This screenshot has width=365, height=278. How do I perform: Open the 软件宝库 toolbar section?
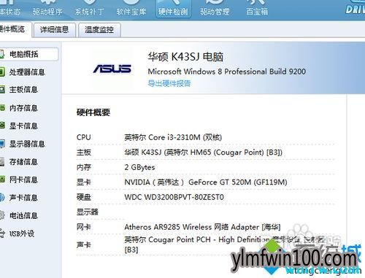[131, 9]
